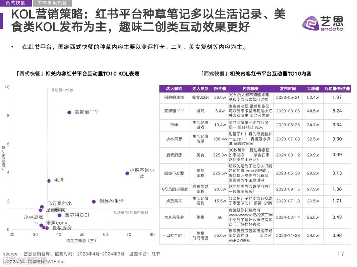Click the 蒙娜丽丫丫 name cell in table
357x267 pixels.
(174, 111)
